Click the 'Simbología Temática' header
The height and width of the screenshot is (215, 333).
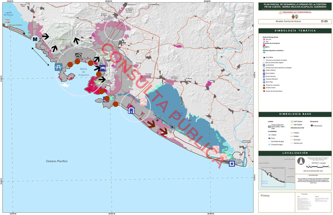pos(295,31)
